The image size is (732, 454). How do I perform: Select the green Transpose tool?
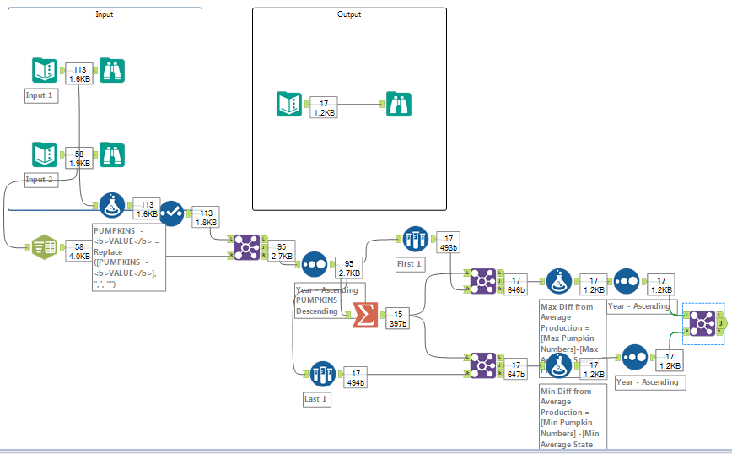pos(45,247)
